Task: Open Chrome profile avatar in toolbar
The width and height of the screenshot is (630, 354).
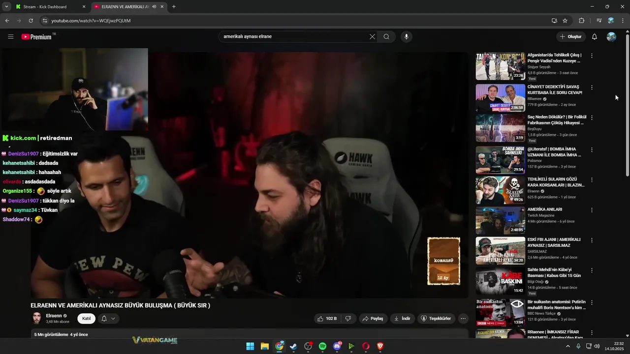Action: [x=611, y=21]
